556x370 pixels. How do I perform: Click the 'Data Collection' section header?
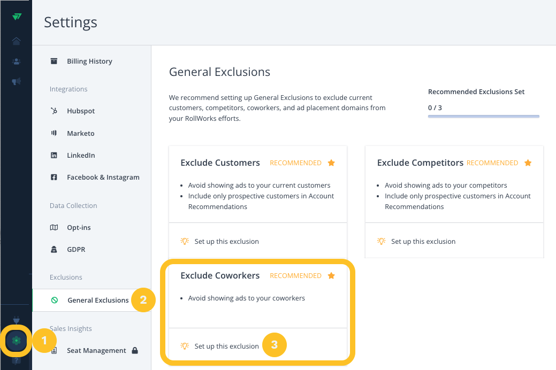[73, 205]
